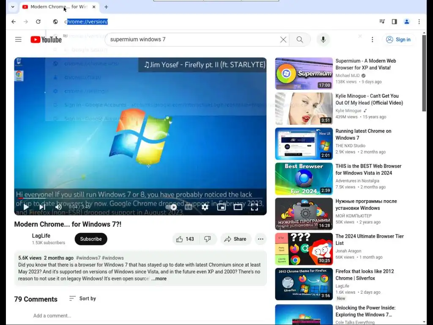Open Unlocking the Power Inside video title
Image resolution: width=433 pixels, height=325 pixels.
(x=365, y=311)
